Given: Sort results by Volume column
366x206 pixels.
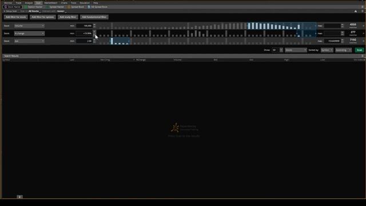Looking at the screenshot, I should tap(177, 60).
